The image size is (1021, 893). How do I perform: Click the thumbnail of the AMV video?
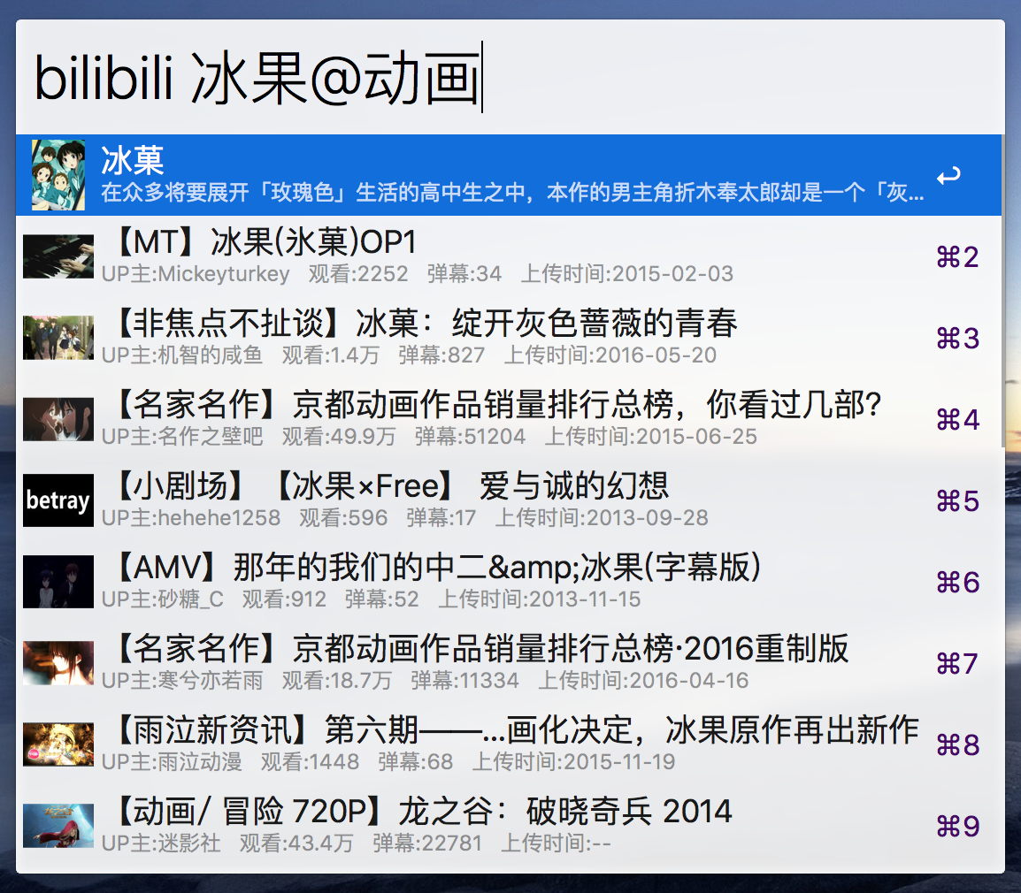click(58, 582)
